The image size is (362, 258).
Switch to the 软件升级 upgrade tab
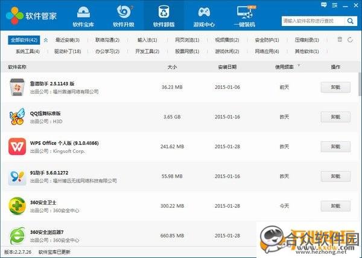click(124, 16)
